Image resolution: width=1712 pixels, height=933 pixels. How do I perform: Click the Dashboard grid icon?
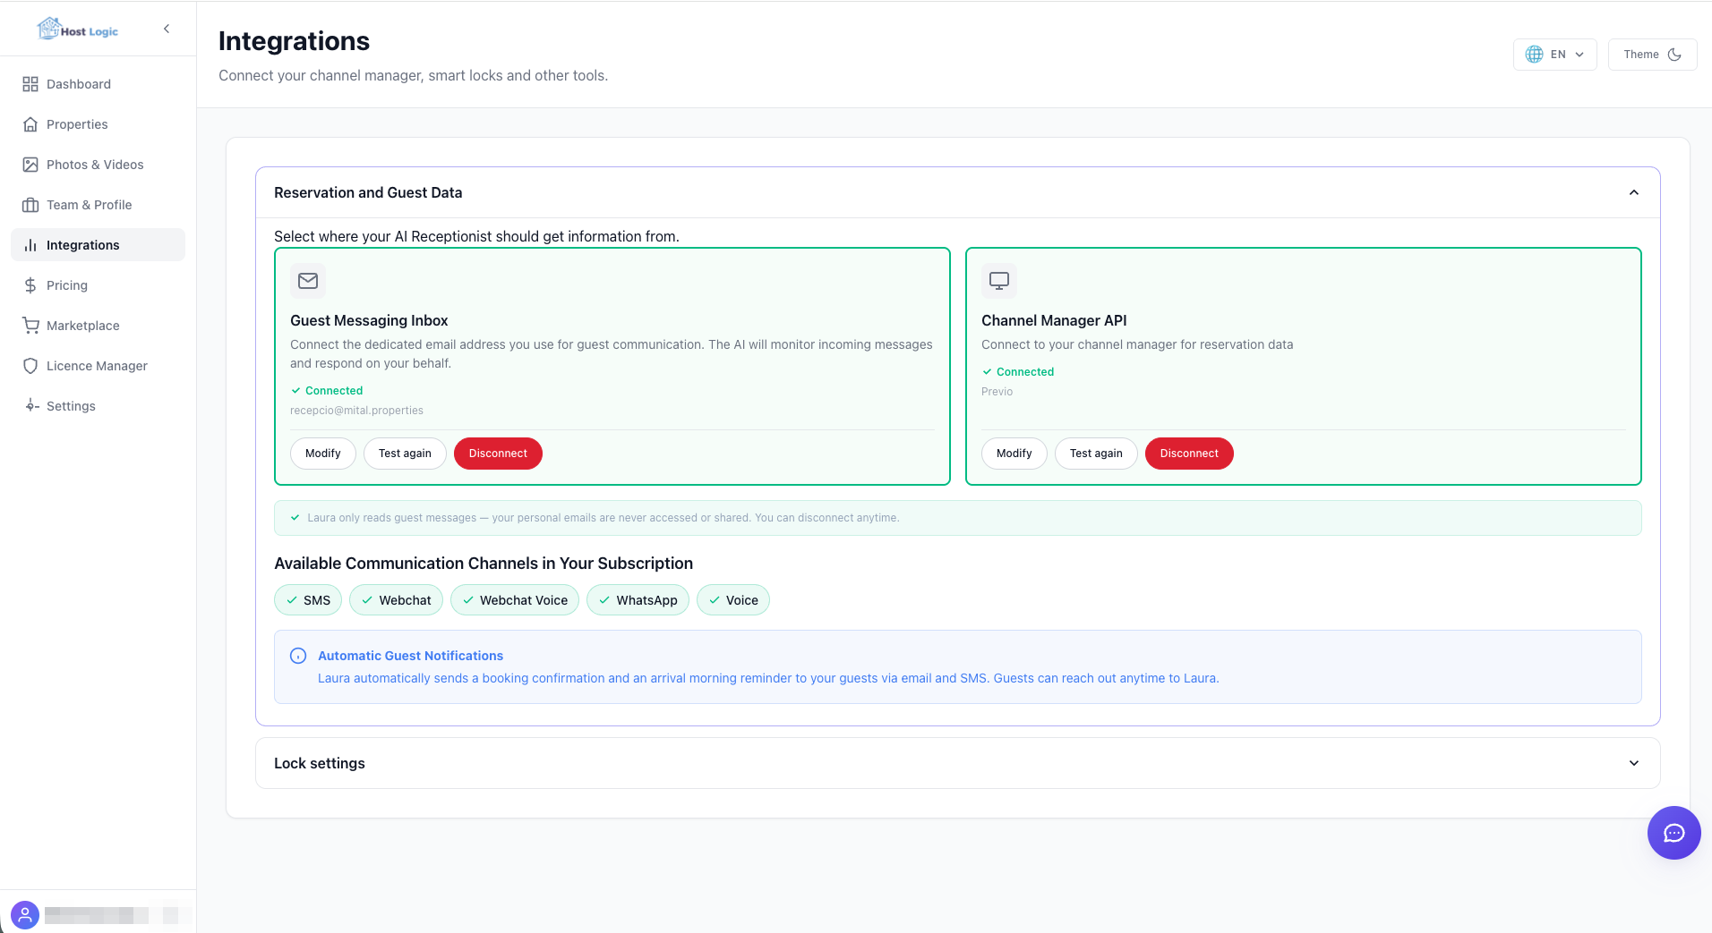(x=30, y=84)
